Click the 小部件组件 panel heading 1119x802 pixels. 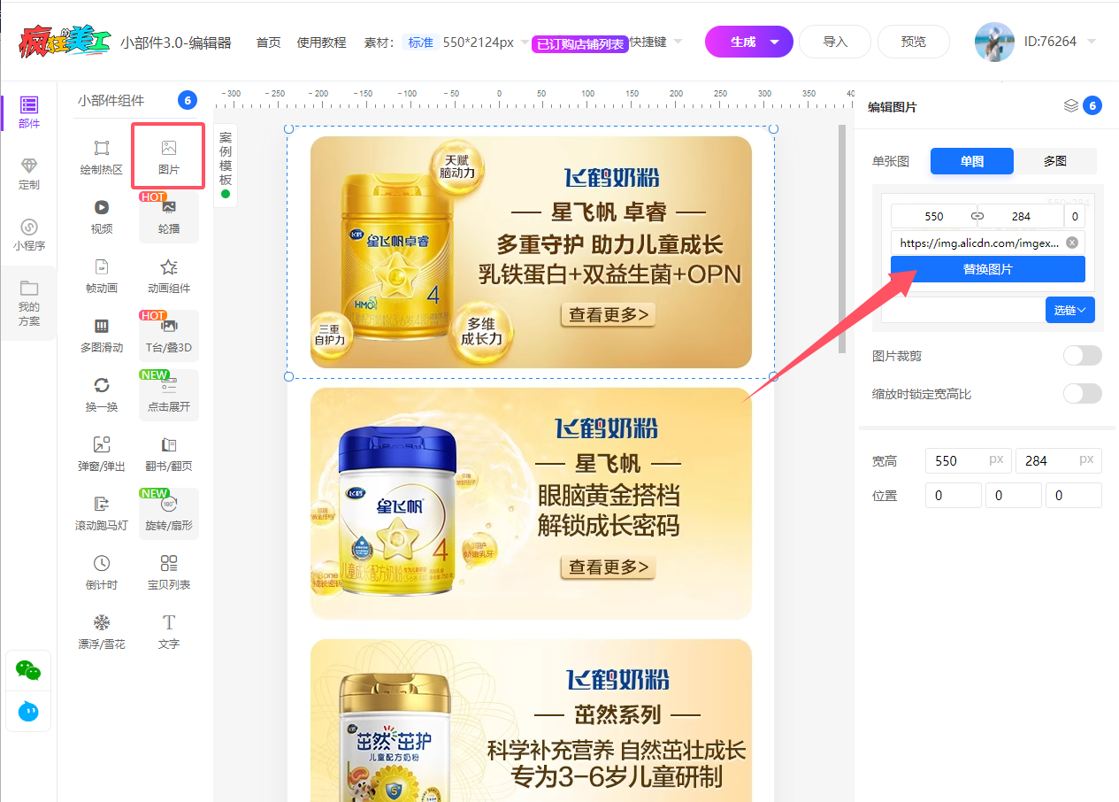(111, 101)
